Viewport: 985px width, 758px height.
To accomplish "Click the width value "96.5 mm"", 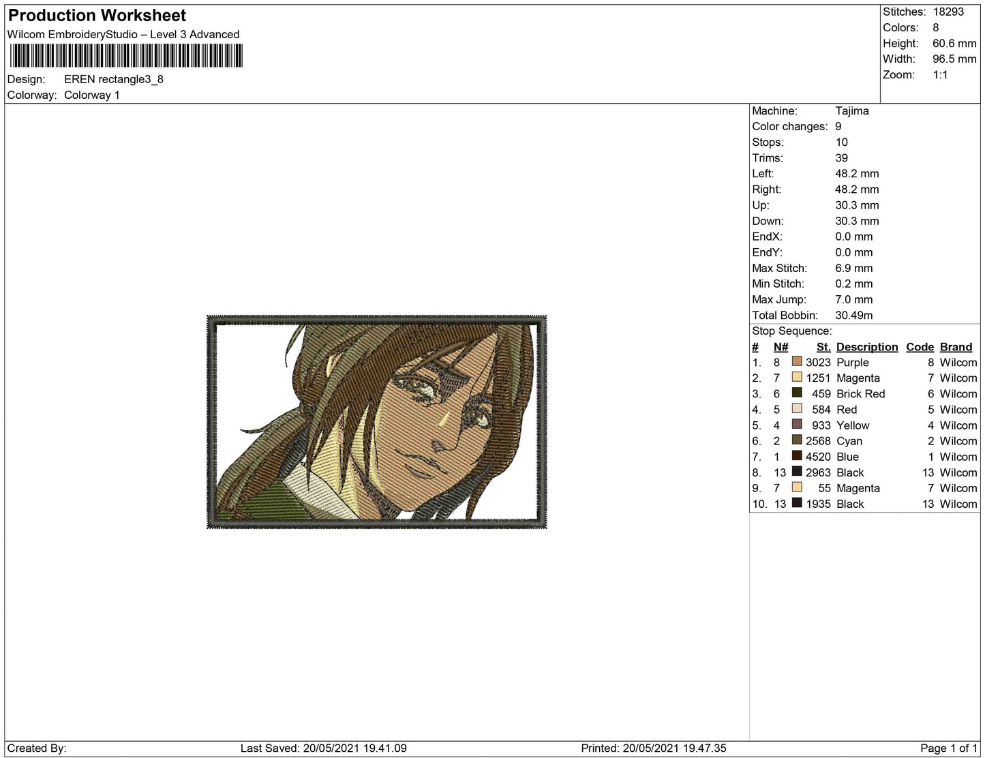I will (x=954, y=59).
